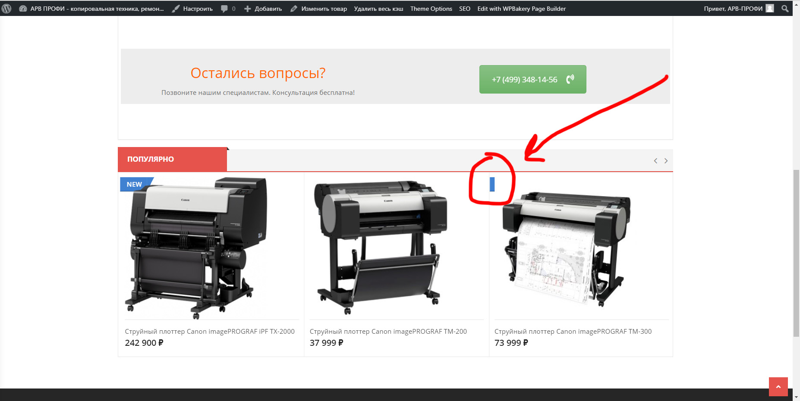This screenshot has height=401, width=800.
Task: Open the Canon imagePROGRAF TM-300 title link
Action: click(x=573, y=332)
